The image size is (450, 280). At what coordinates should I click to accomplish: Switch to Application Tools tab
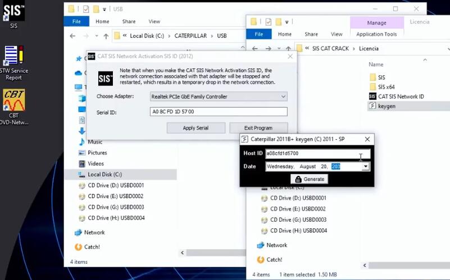tap(376, 34)
